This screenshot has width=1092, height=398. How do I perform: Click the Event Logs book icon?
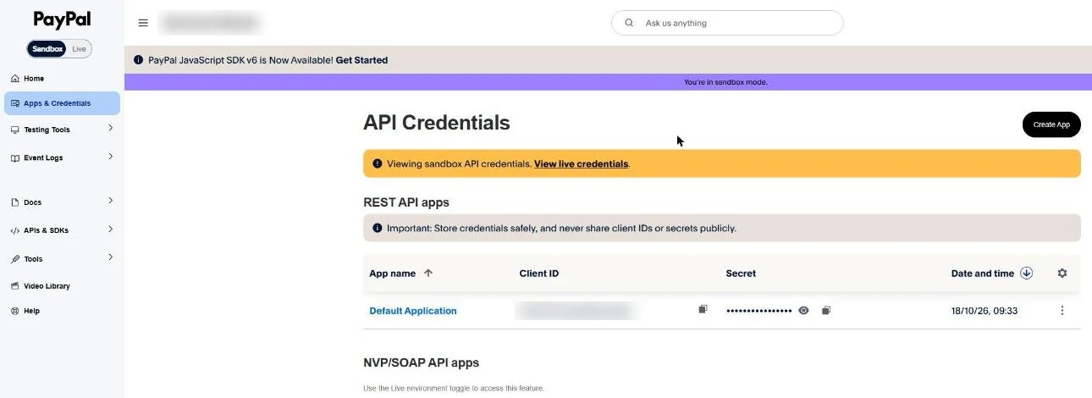pyautogui.click(x=15, y=158)
